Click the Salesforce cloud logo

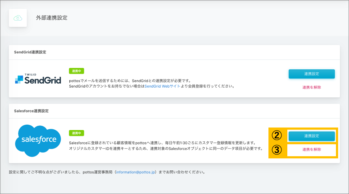click(38, 141)
